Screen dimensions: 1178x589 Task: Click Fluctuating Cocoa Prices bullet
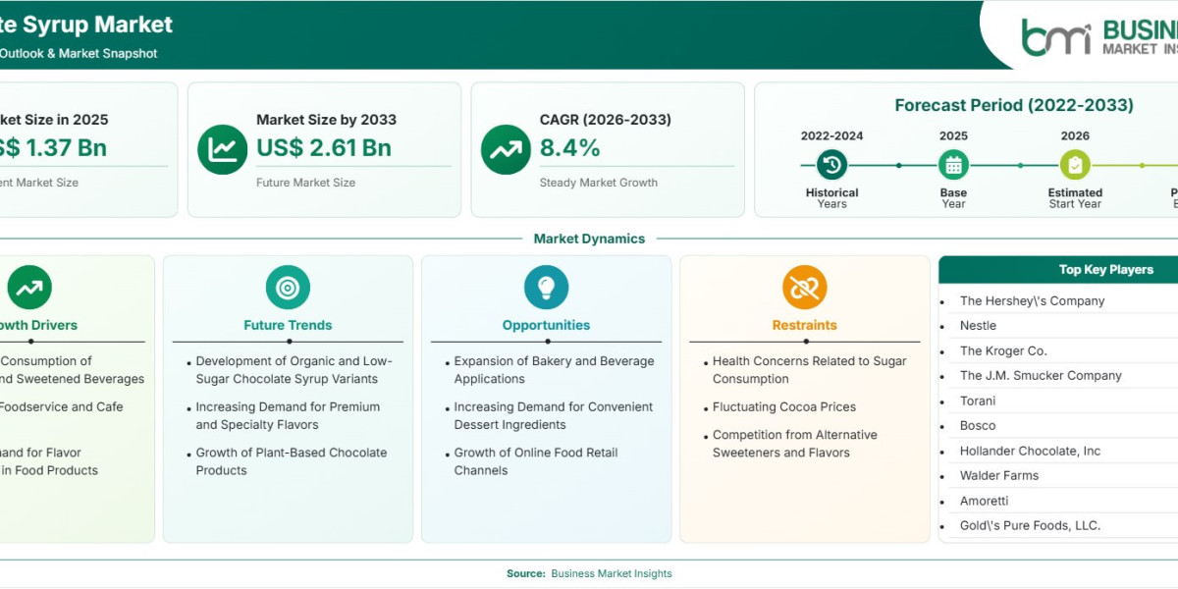pyautogui.click(x=784, y=406)
